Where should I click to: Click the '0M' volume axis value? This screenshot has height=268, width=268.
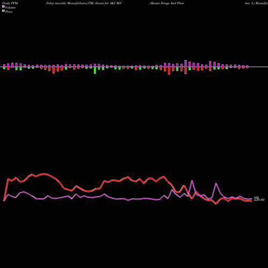[x=256, y=198]
